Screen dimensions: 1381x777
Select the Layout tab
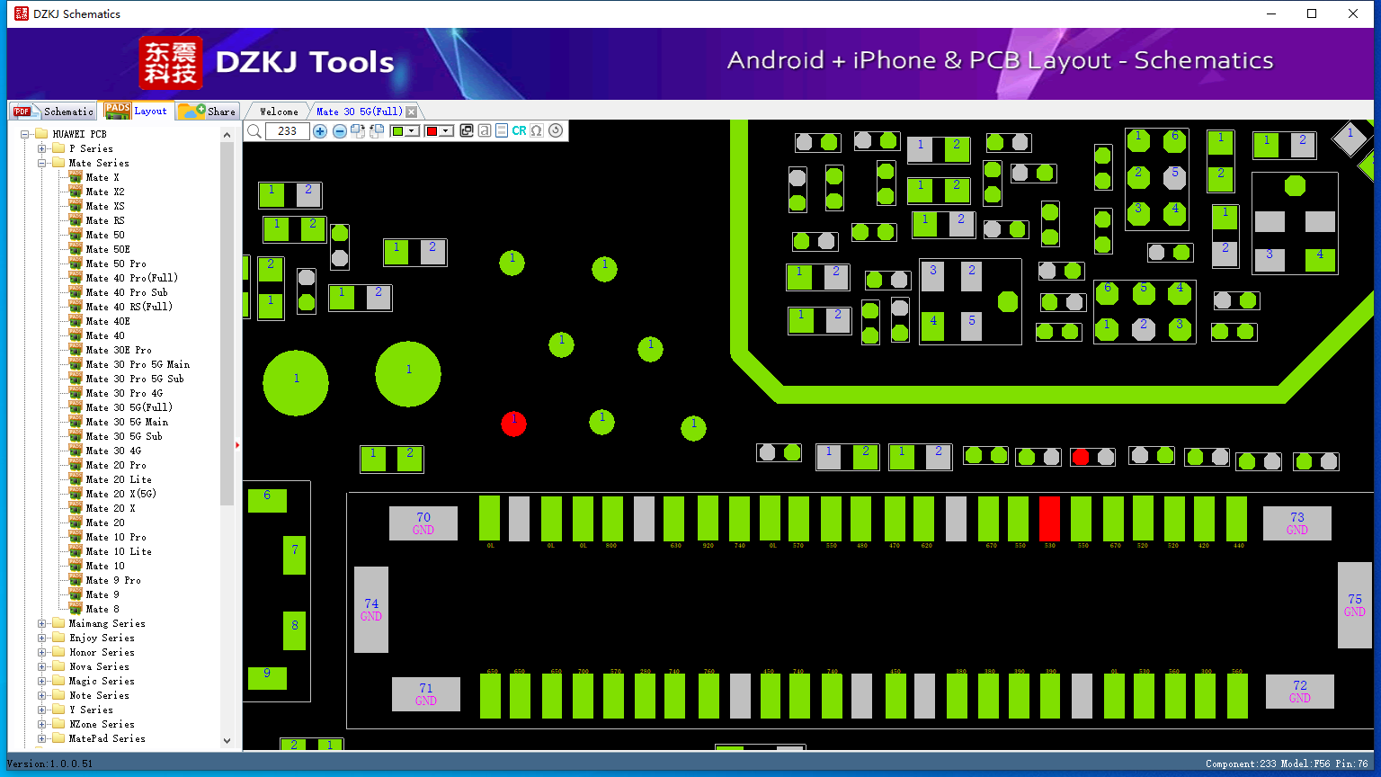pyautogui.click(x=136, y=111)
